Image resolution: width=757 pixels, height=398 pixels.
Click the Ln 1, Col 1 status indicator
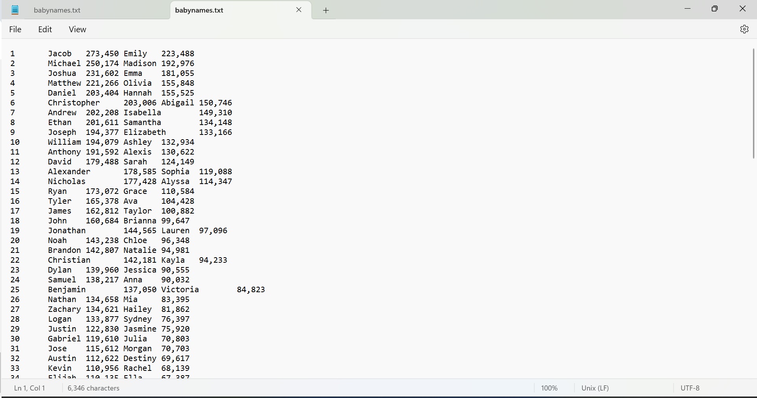tap(30, 388)
